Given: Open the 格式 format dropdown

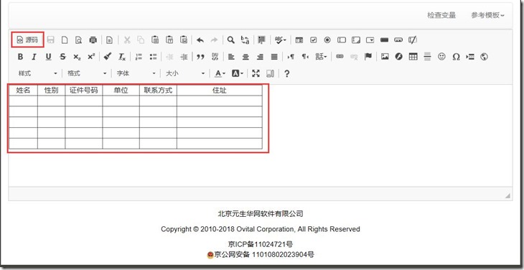Looking at the screenshot, I should tap(87, 73).
